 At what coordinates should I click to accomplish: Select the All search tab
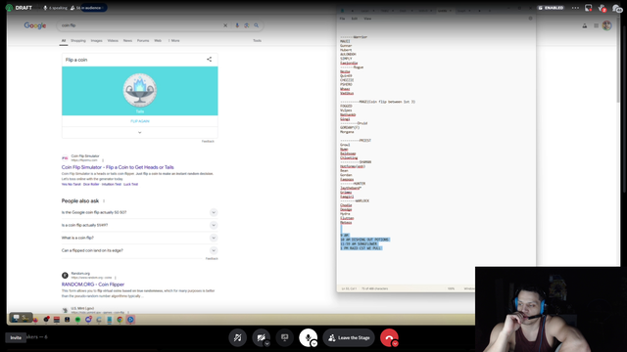(64, 41)
